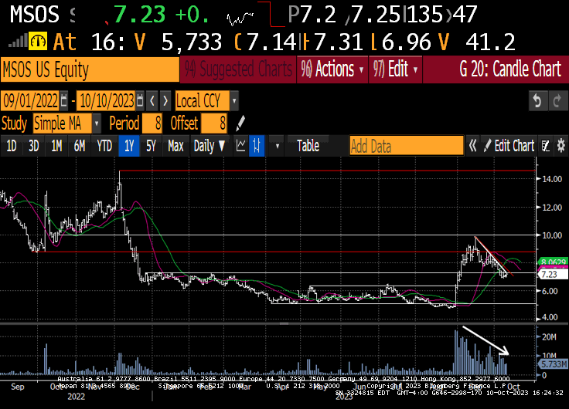Viewport: 569px width, 409px height.
Task: Select the 1D range tab
Action: tap(12, 146)
